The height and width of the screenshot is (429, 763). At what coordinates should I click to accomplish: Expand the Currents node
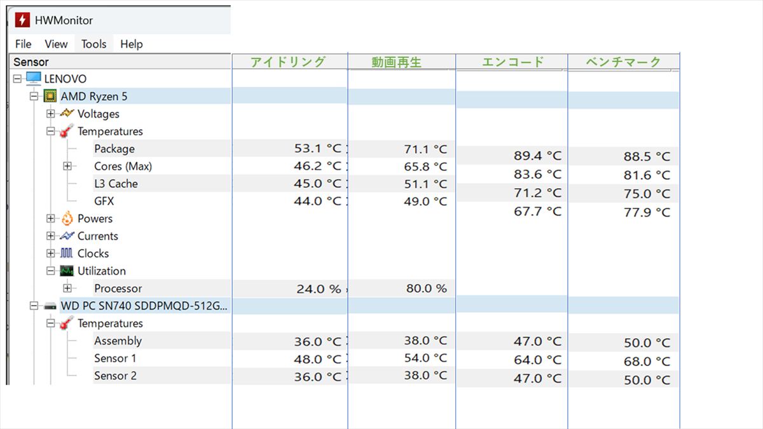[x=51, y=236]
